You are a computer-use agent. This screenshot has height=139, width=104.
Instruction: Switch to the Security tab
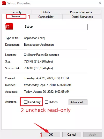tap(17, 12)
